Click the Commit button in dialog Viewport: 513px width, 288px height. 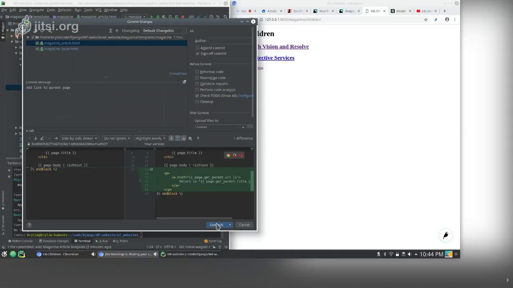pos(217,225)
